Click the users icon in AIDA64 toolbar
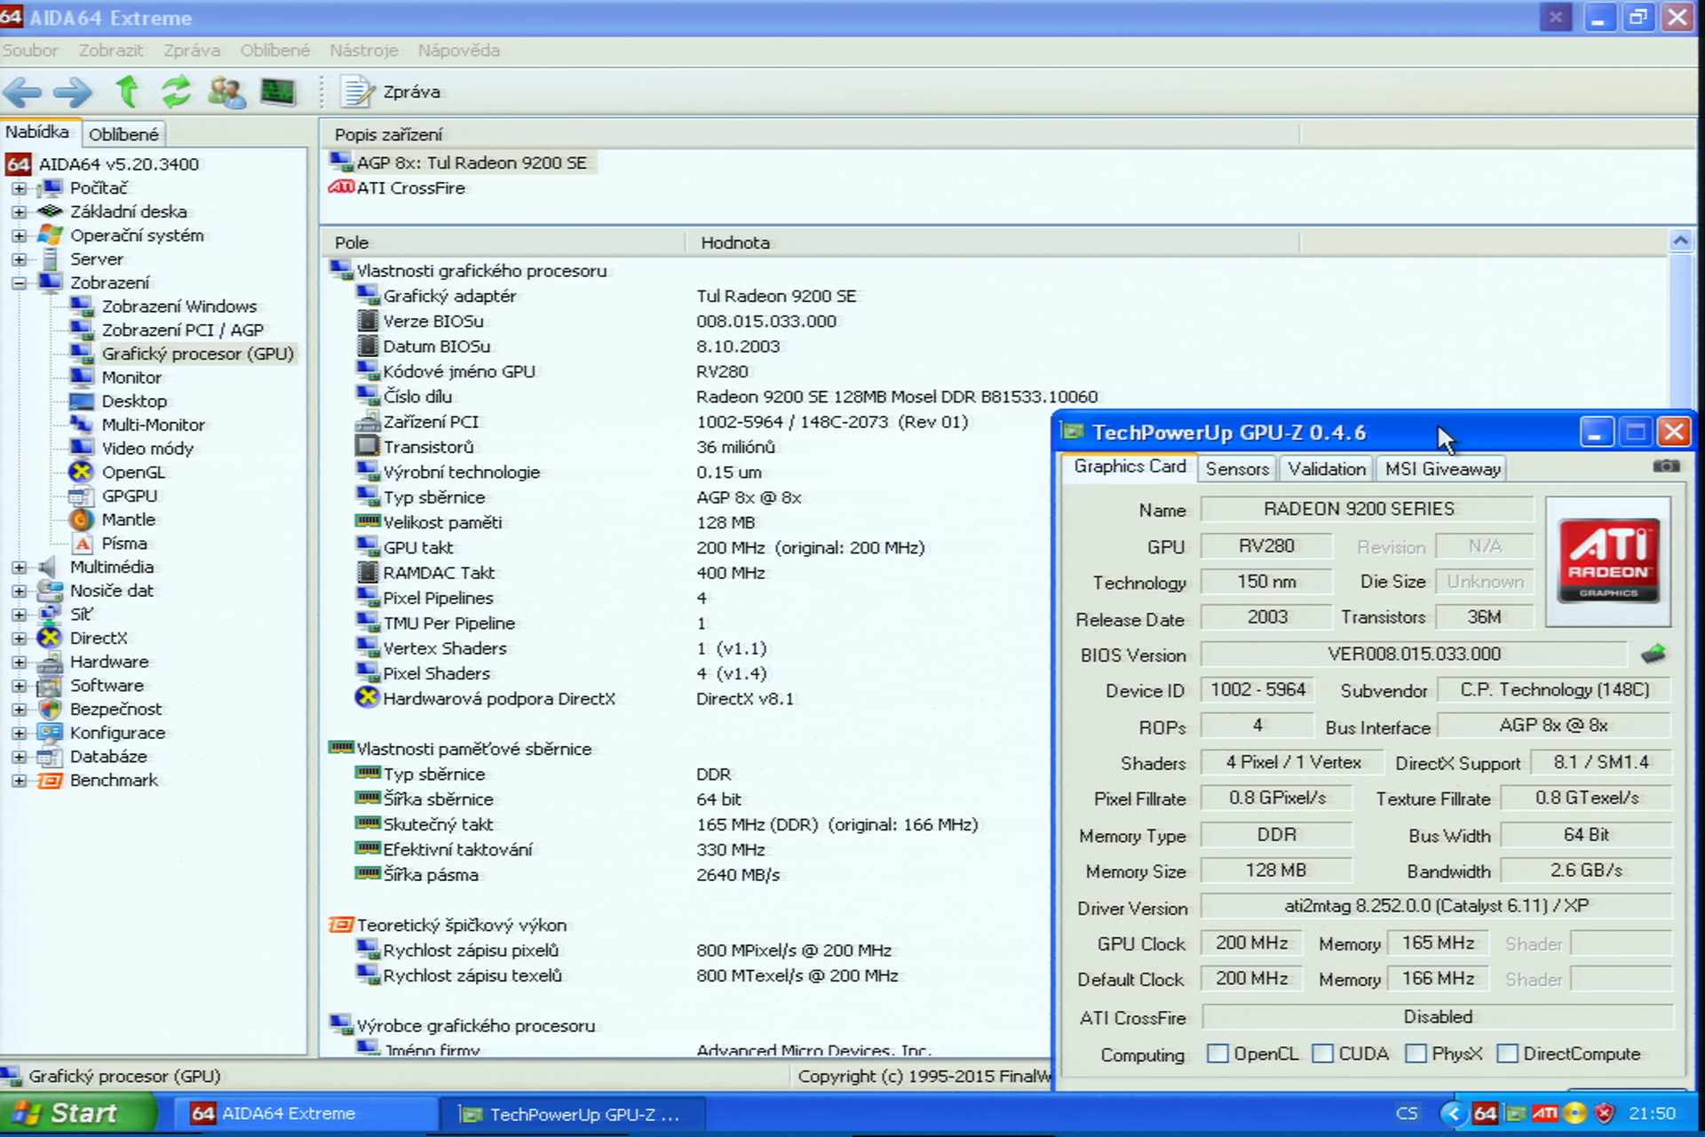 226,91
